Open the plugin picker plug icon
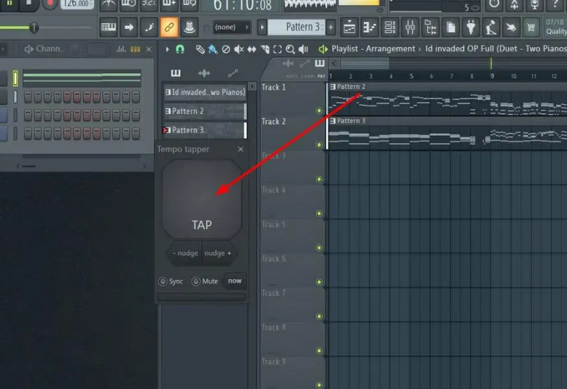The width and height of the screenshot is (567, 389). point(471,27)
